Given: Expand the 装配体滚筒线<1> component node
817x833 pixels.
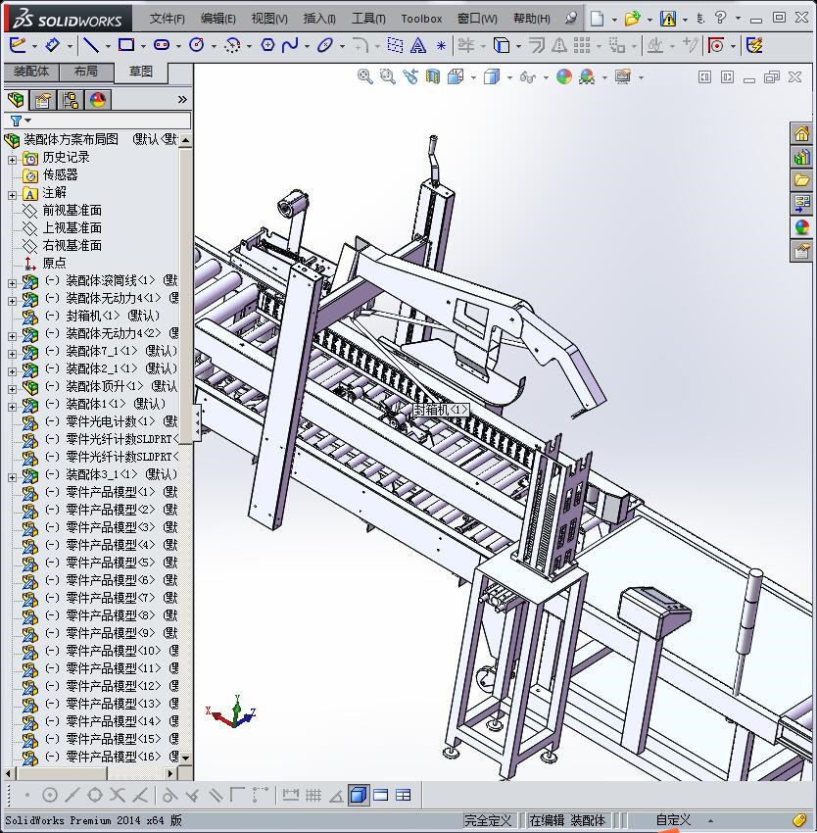Looking at the screenshot, I should [12, 282].
